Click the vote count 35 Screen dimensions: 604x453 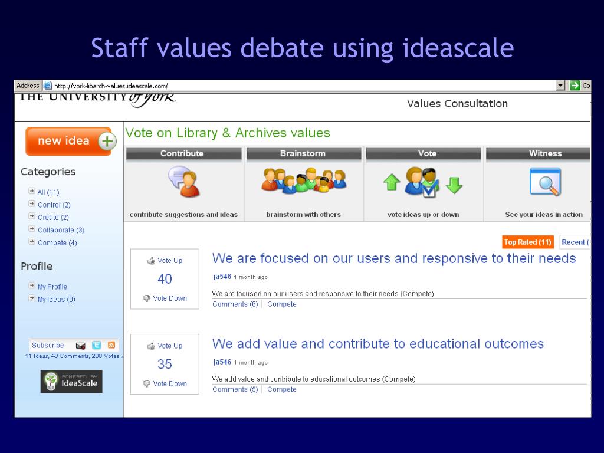coord(165,365)
